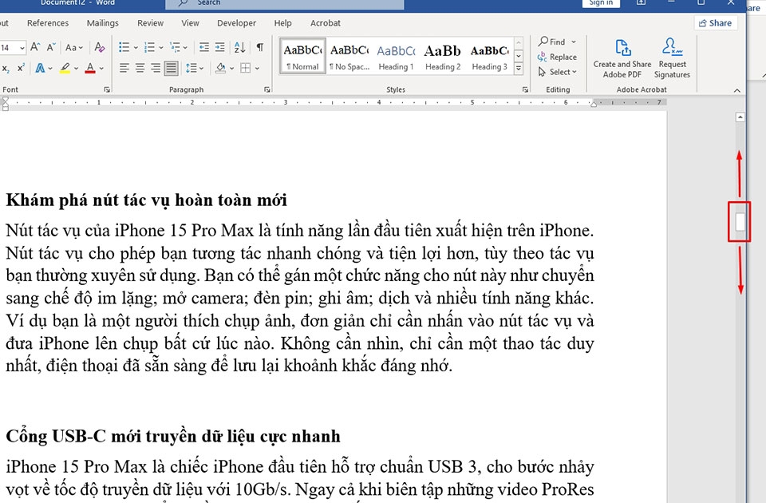Click the Decrease Font Size icon
The width and height of the screenshot is (766, 503).
pos(51,47)
